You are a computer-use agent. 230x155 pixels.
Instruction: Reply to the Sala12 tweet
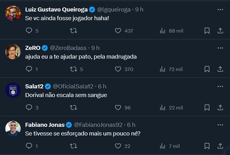(x=29, y=108)
